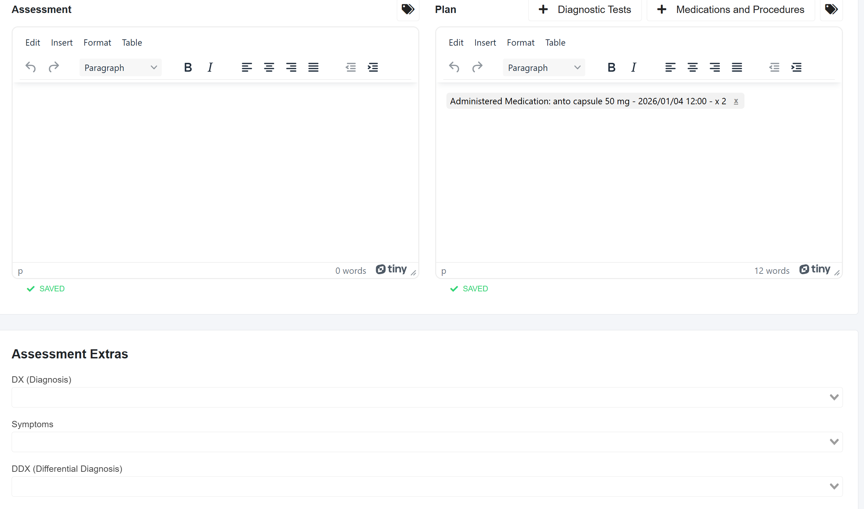Justify text in the Plan editor
The image size is (864, 509).
click(737, 67)
